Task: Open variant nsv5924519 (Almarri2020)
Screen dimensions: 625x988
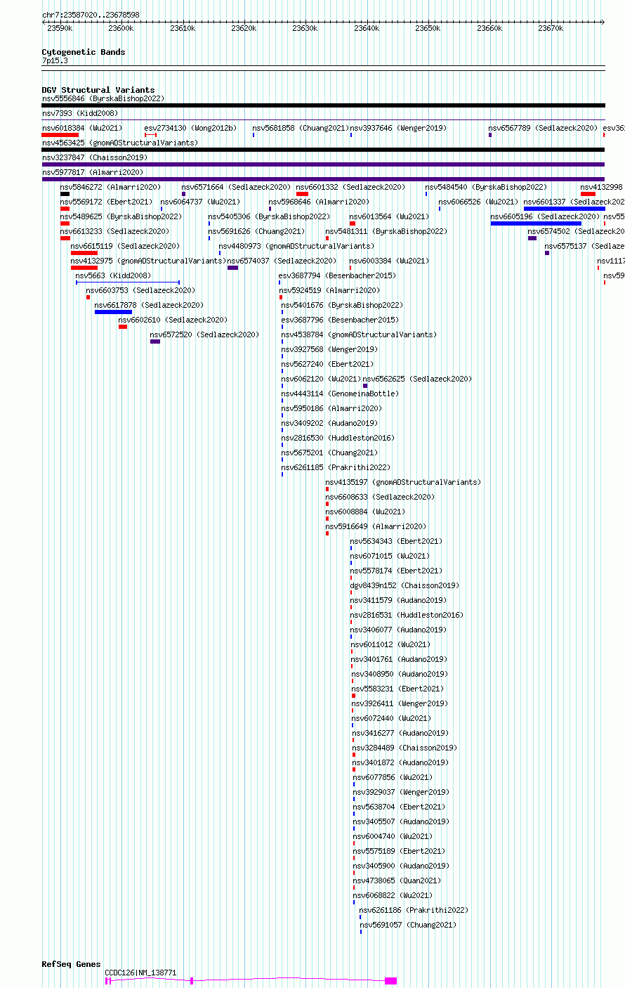Action: pos(329,290)
